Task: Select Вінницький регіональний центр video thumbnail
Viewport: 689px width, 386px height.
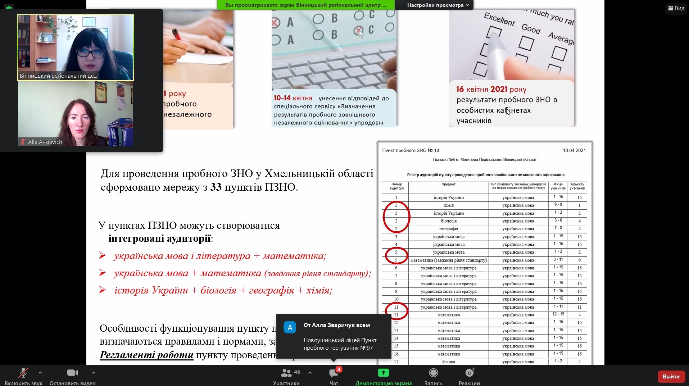Action: (x=76, y=47)
